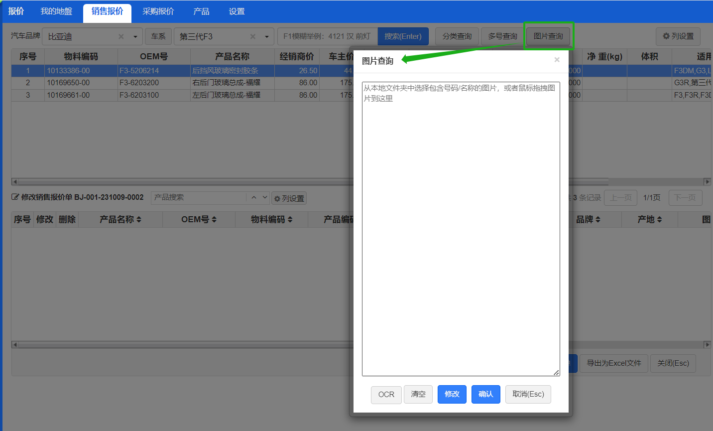Image resolution: width=713 pixels, height=431 pixels.
Task: Click right arrow of lower horizontal scrollbar
Action: (x=707, y=345)
